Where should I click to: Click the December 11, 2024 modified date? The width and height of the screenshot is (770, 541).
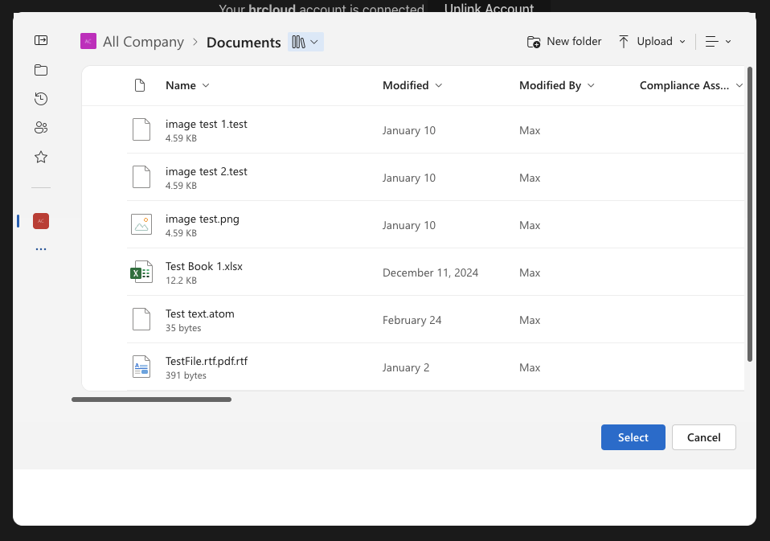(430, 273)
